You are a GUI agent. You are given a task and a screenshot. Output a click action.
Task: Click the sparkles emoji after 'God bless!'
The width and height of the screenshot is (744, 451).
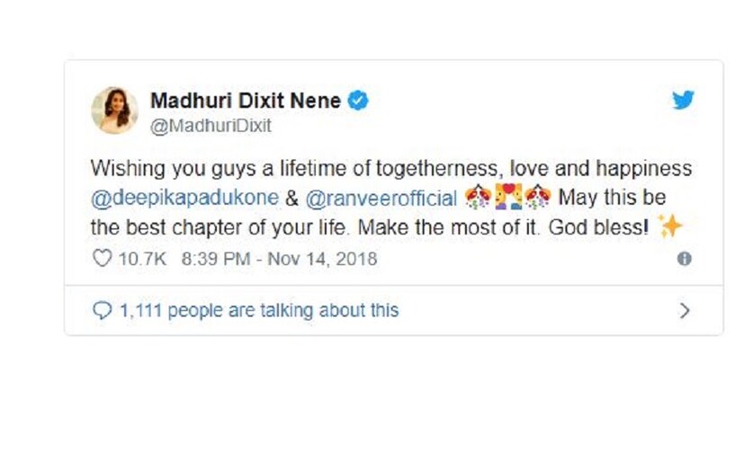[669, 227]
